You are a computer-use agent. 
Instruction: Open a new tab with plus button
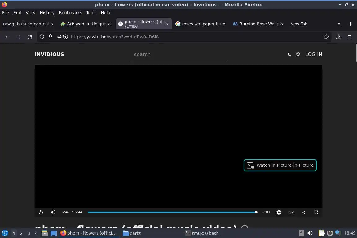(350, 24)
